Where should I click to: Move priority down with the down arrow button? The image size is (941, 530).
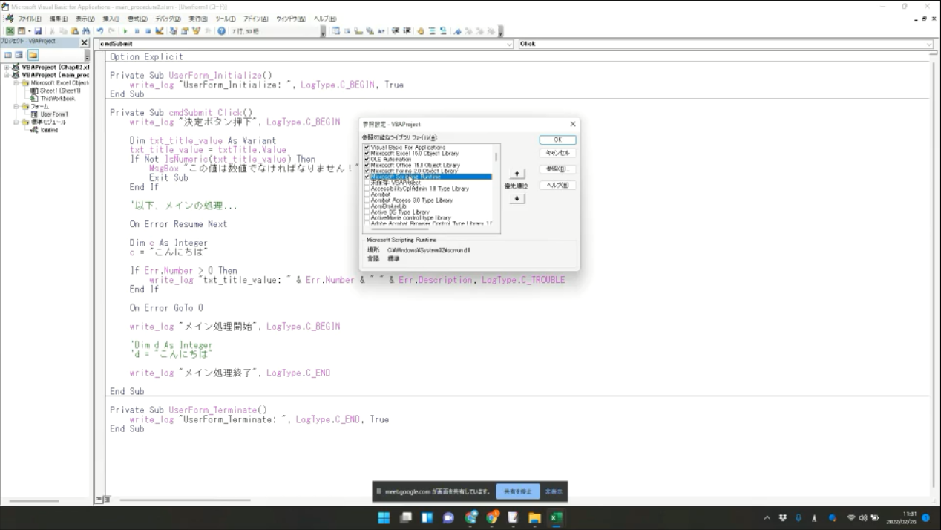pos(517,199)
